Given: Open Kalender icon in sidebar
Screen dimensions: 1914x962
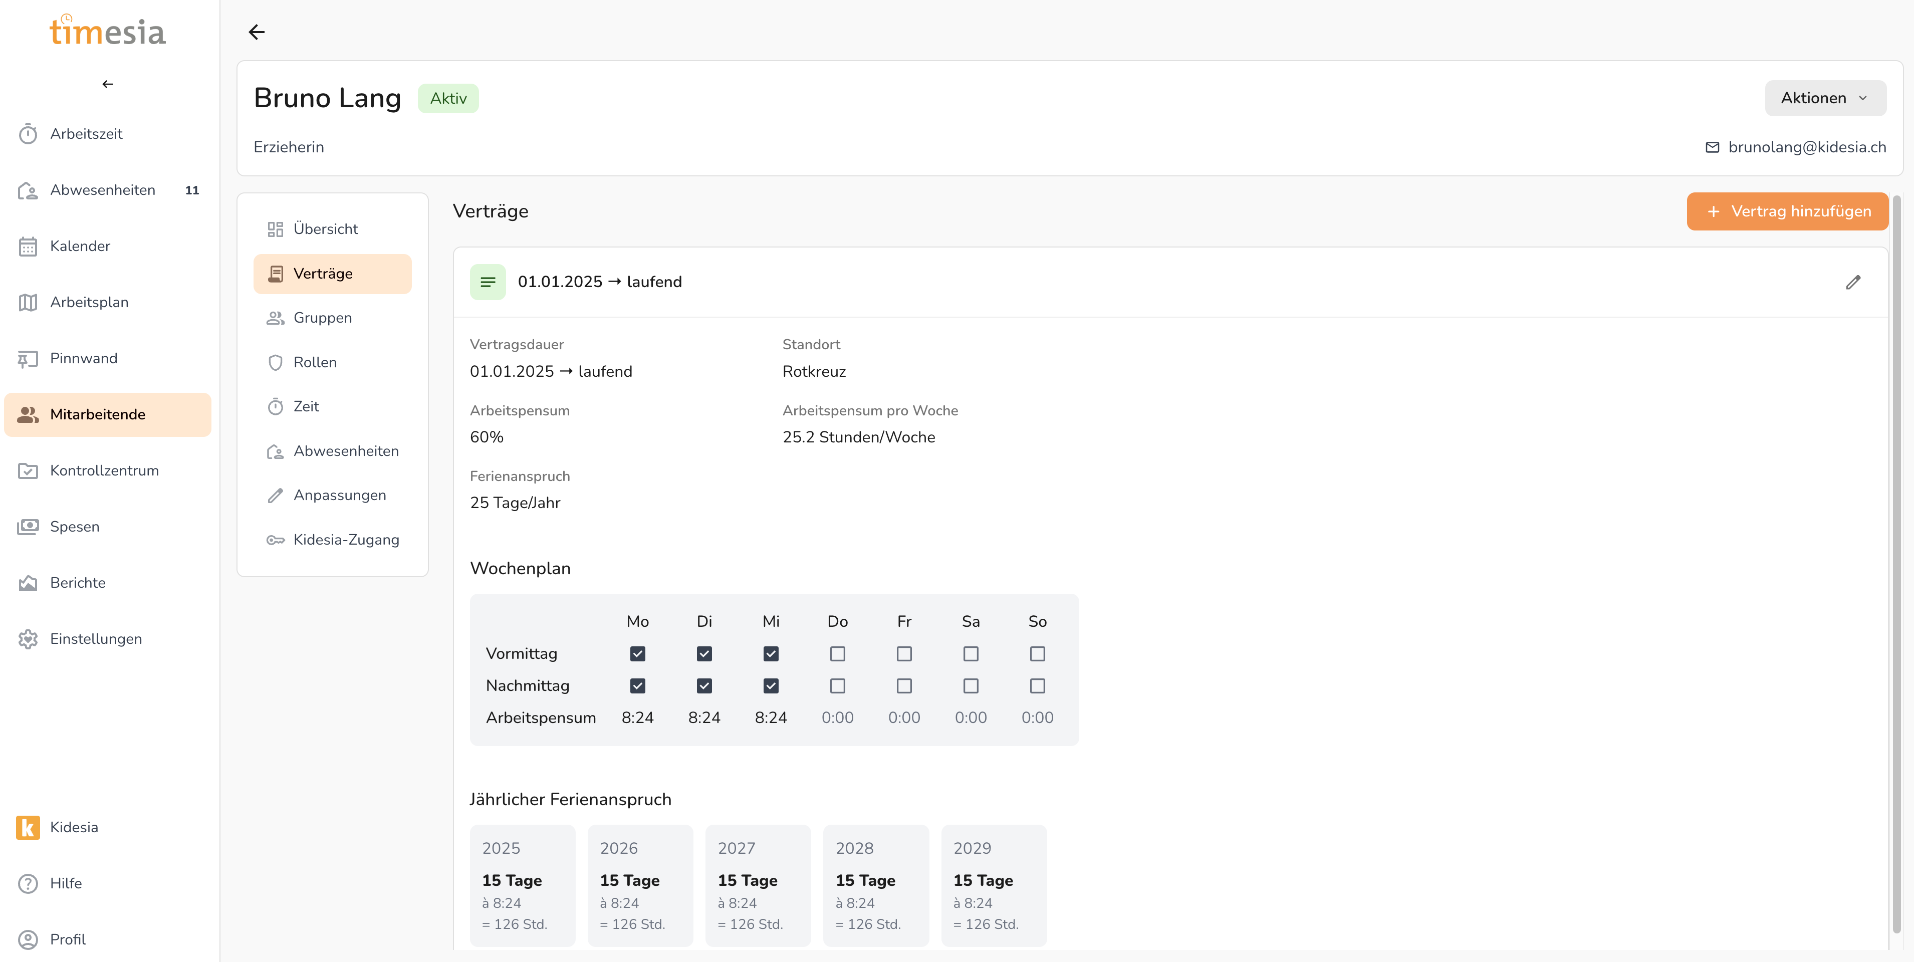Looking at the screenshot, I should point(28,247).
